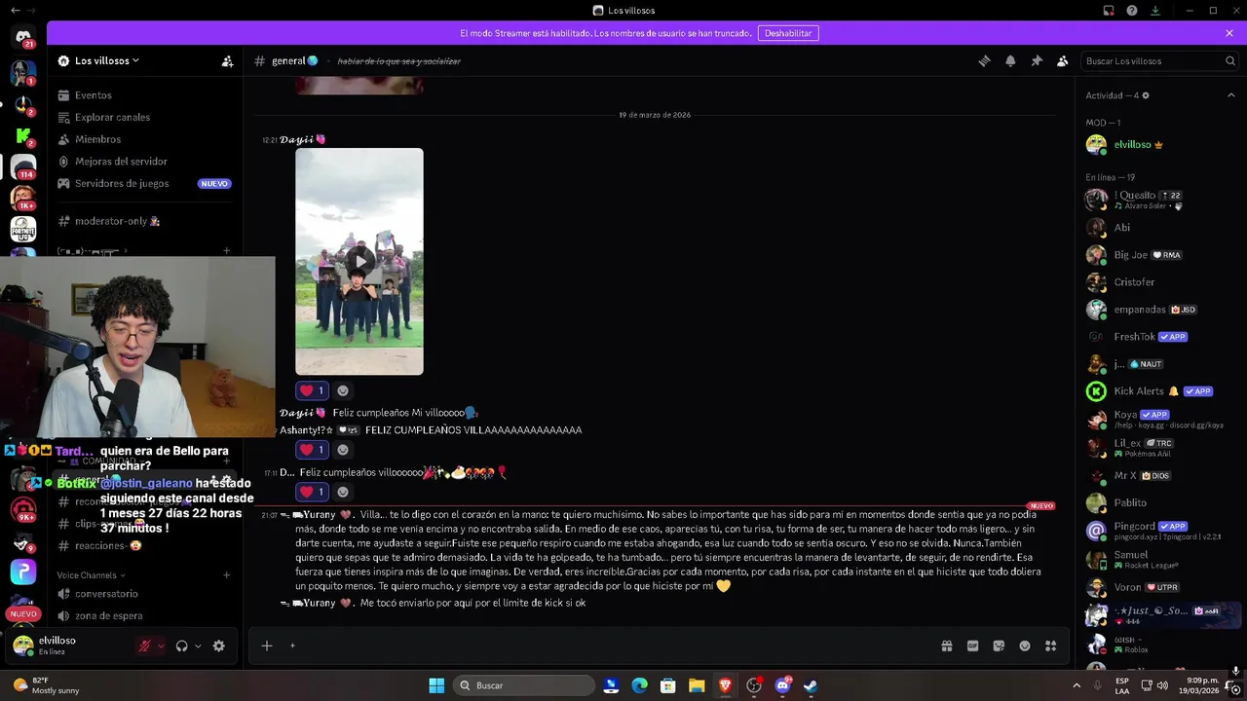Open Discord direct messages home icon
Image resolution: width=1247 pixels, height=701 pixels.
click(x=23, y=38)
